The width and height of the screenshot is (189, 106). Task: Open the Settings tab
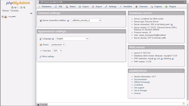pos(111,6)
